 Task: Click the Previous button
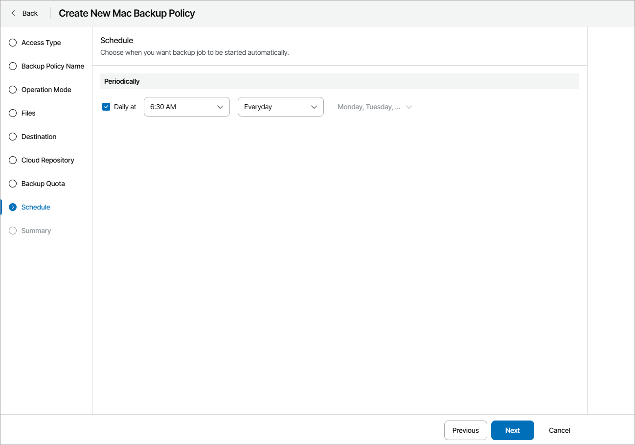tap(465, 430)
